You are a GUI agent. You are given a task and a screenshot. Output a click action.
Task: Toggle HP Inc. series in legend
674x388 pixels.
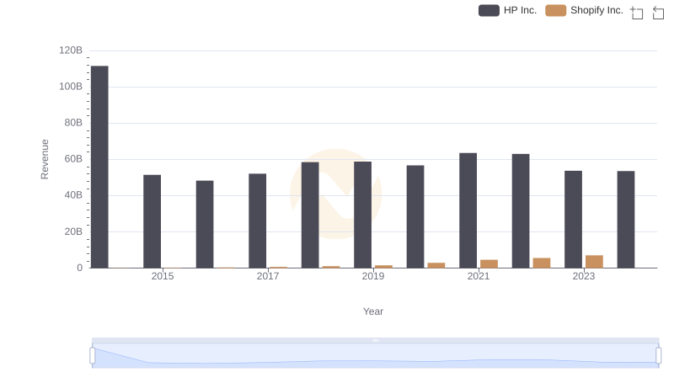[x=508, y=10]
